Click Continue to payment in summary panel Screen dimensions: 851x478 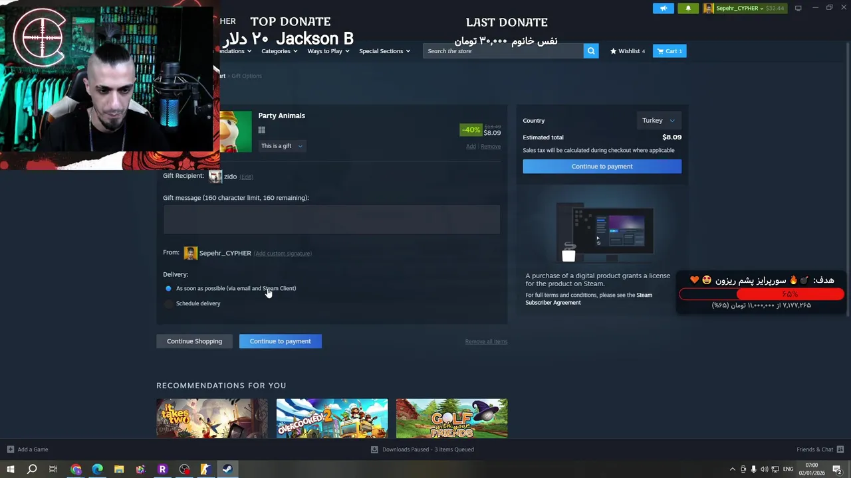click(x=602, y=167)
